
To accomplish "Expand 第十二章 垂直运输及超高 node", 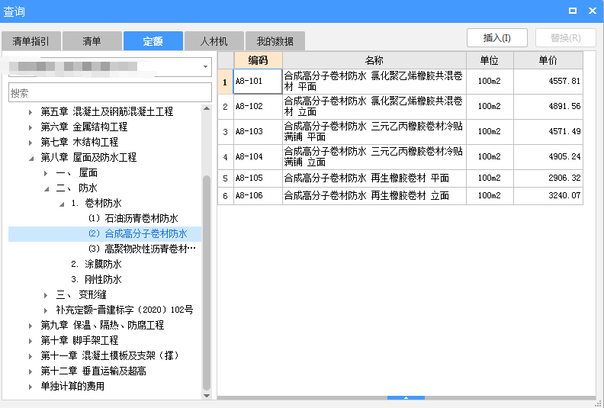I will point(31,372).
